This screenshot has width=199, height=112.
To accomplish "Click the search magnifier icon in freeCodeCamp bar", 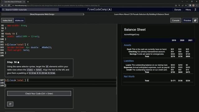I will (x=3, y=10).
